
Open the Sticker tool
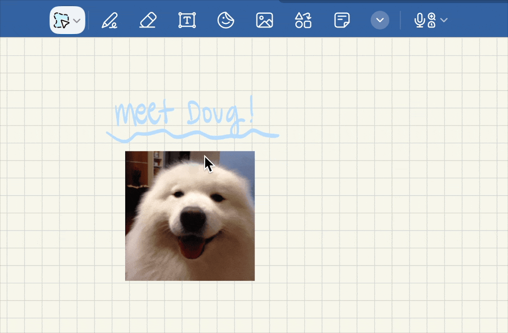pos(225,20)
